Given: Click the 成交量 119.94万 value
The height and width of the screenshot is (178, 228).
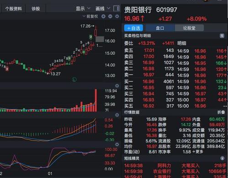Looking at the screenshot, I should [216, 130].
